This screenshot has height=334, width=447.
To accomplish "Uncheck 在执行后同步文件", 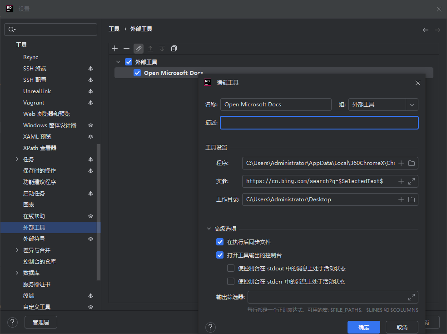I will (x=220, y=242).
